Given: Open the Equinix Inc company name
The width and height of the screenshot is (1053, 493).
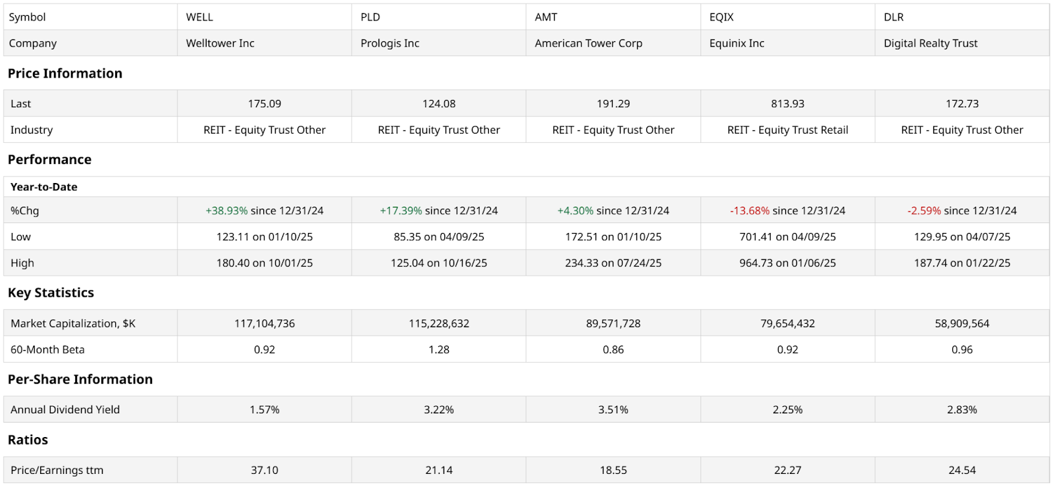Looking at the screenshot, I should pos(736,43).
